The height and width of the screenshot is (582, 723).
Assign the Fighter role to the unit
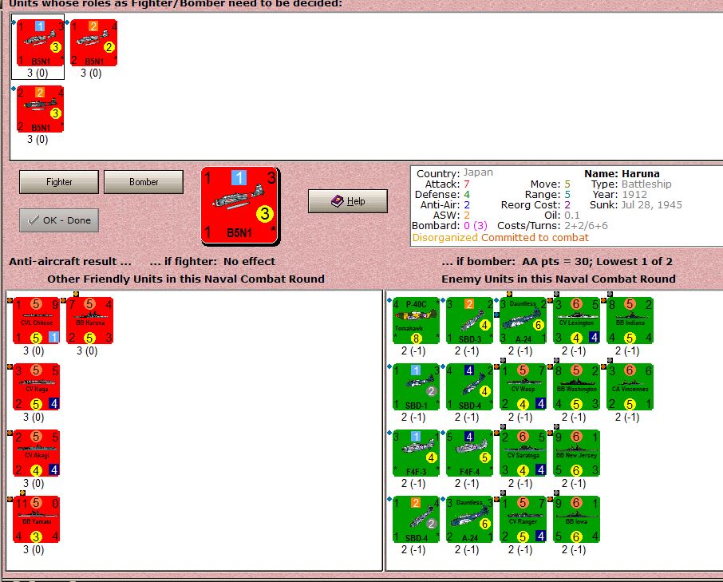[x=59, y=182]
